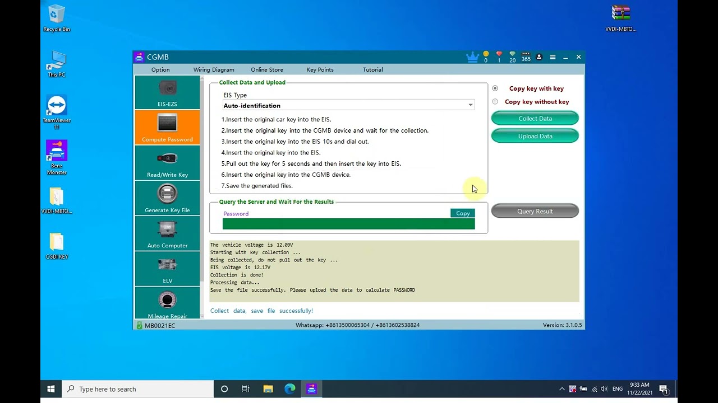Open the VVDI-MBTO folder on desktop
This screenshot has width=718, height=403.
click(57, 200)
